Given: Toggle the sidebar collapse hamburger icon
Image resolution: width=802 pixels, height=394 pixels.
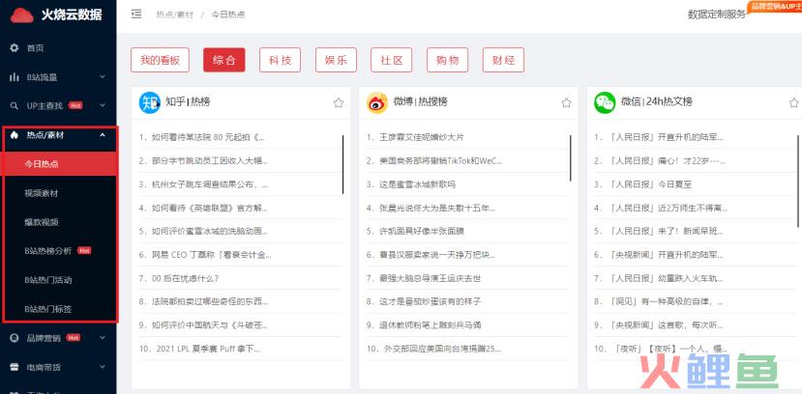Looking at the screenshot, I should point(136,14).
